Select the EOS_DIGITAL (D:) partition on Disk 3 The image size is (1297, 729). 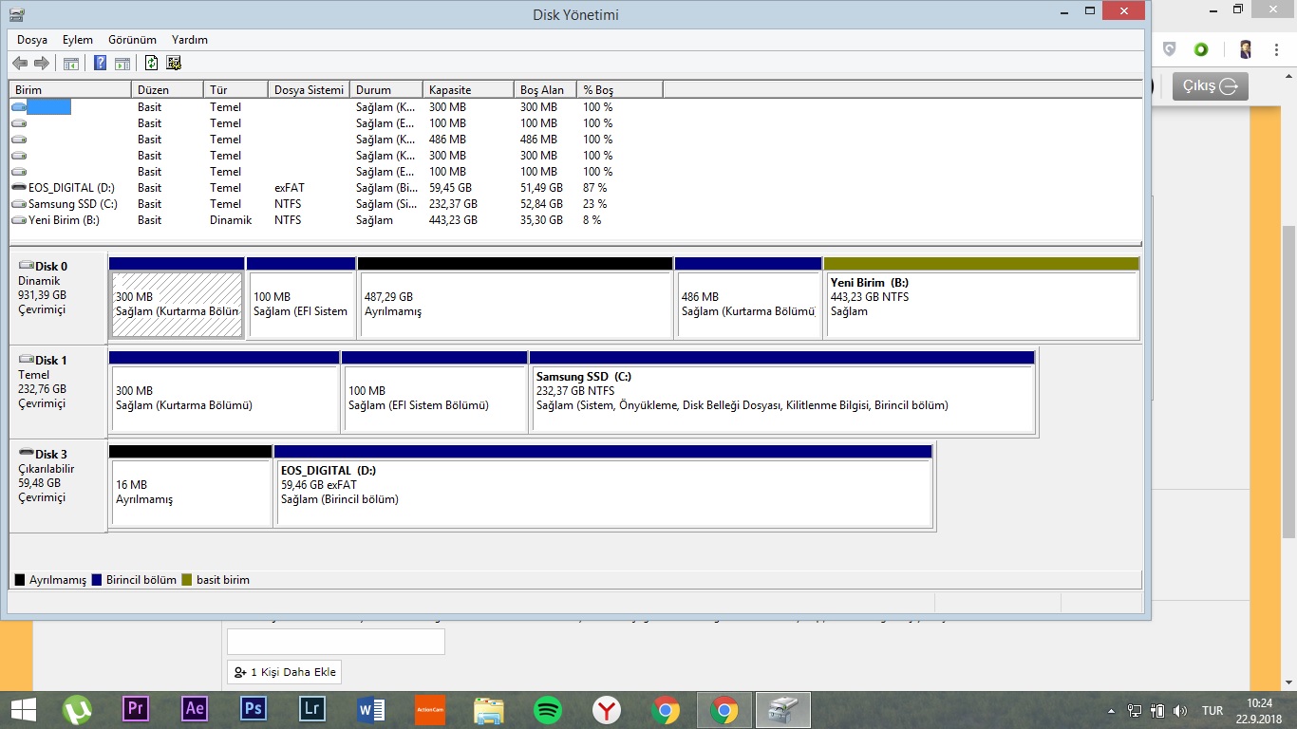[603, 492]
